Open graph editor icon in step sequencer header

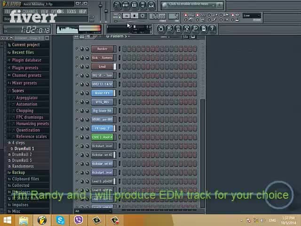[x=186, y=37]
